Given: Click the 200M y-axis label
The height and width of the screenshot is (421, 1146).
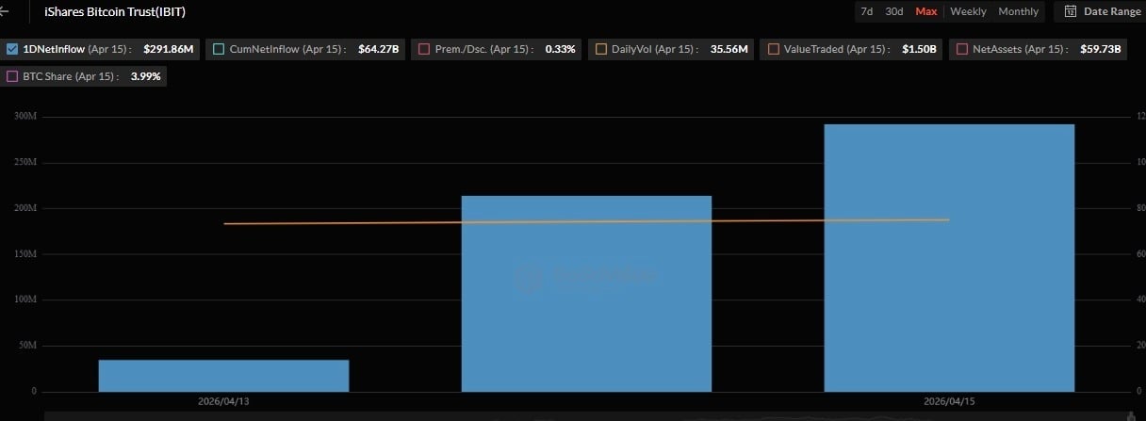Looking at the screenshot, I should pyautogui.click(x=25, y=208).
